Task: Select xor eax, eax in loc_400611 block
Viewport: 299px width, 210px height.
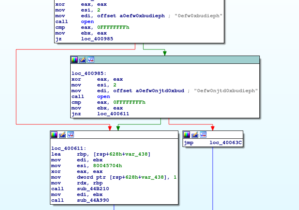Action: (77, 171)
